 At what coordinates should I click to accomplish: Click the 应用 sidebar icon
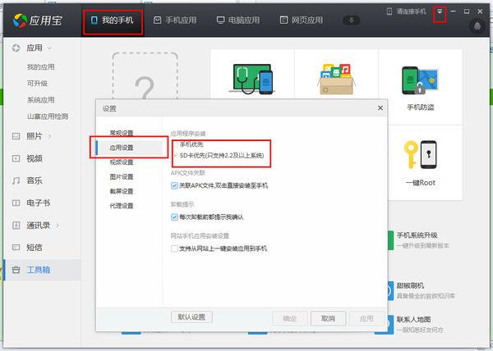coord(16,48)
